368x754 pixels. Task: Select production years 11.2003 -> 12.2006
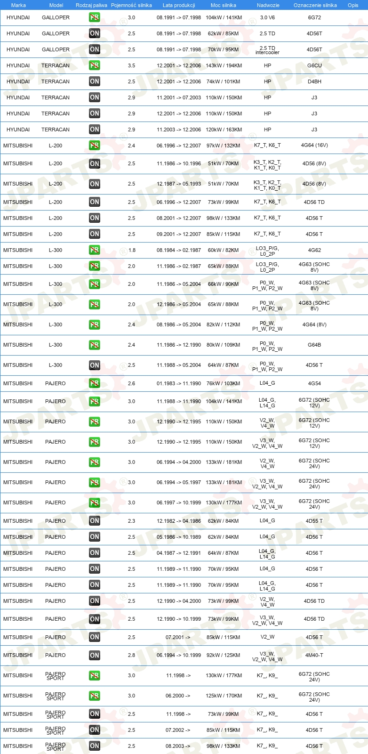pos(179,130)
